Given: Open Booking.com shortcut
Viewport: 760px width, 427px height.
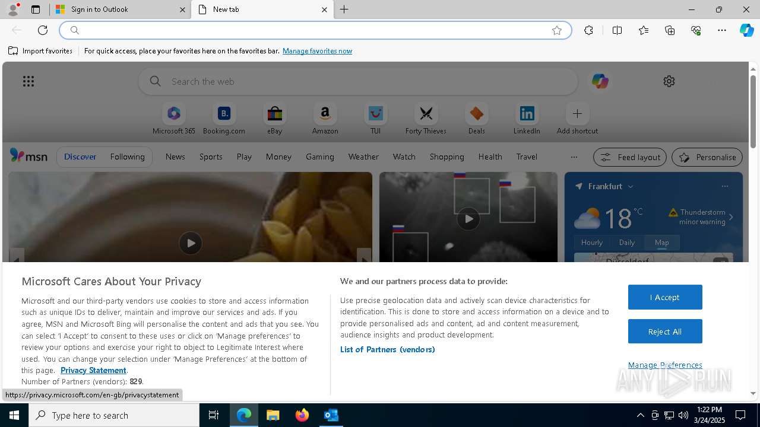Looking at the screenshot, I should coord(224,119).
